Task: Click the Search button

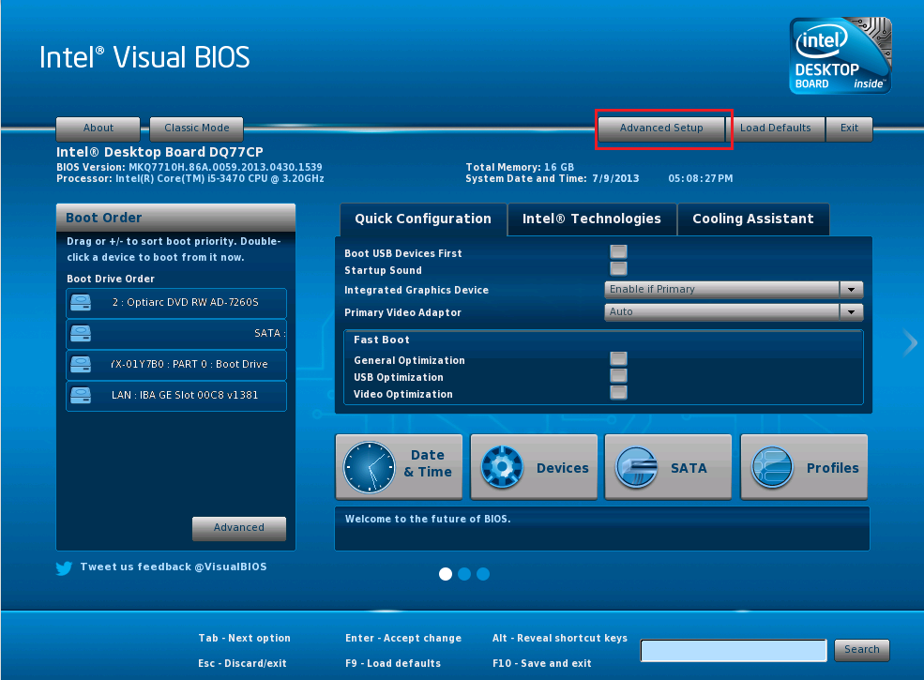Action: coord(861,650)
